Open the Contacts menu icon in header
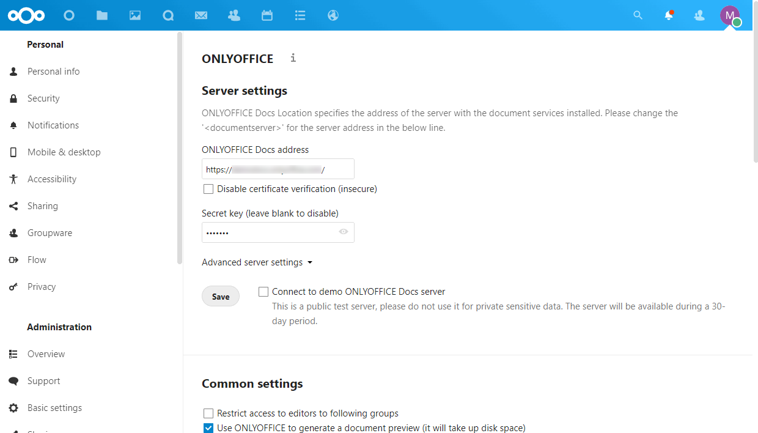 [699, 15]
